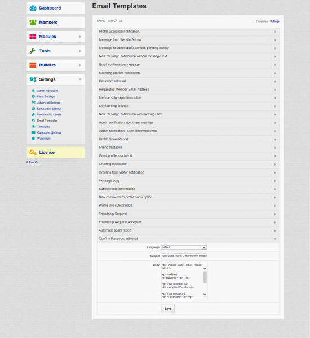
Task: Click the Tools wrench icon
Action: (33, 51)
